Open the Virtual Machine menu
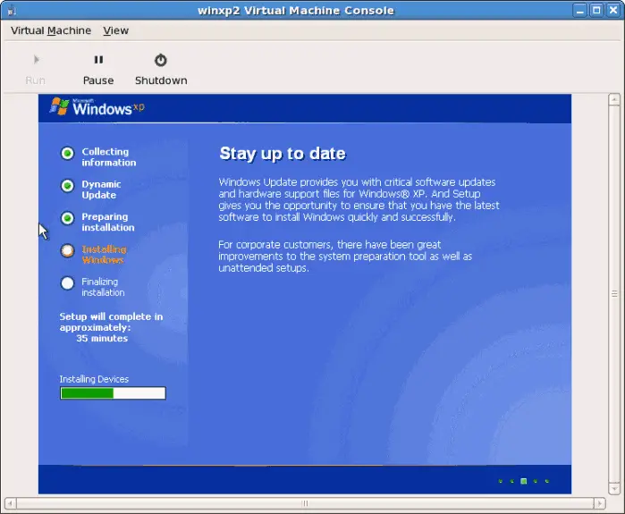The image size is (625, 514). coord(51,30)
